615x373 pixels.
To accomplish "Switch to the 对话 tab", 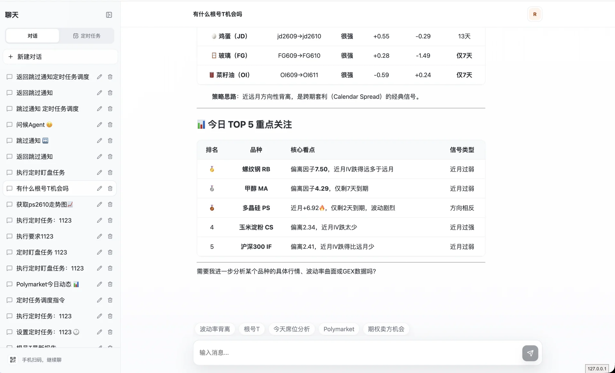I will click(x=32, y=36).
